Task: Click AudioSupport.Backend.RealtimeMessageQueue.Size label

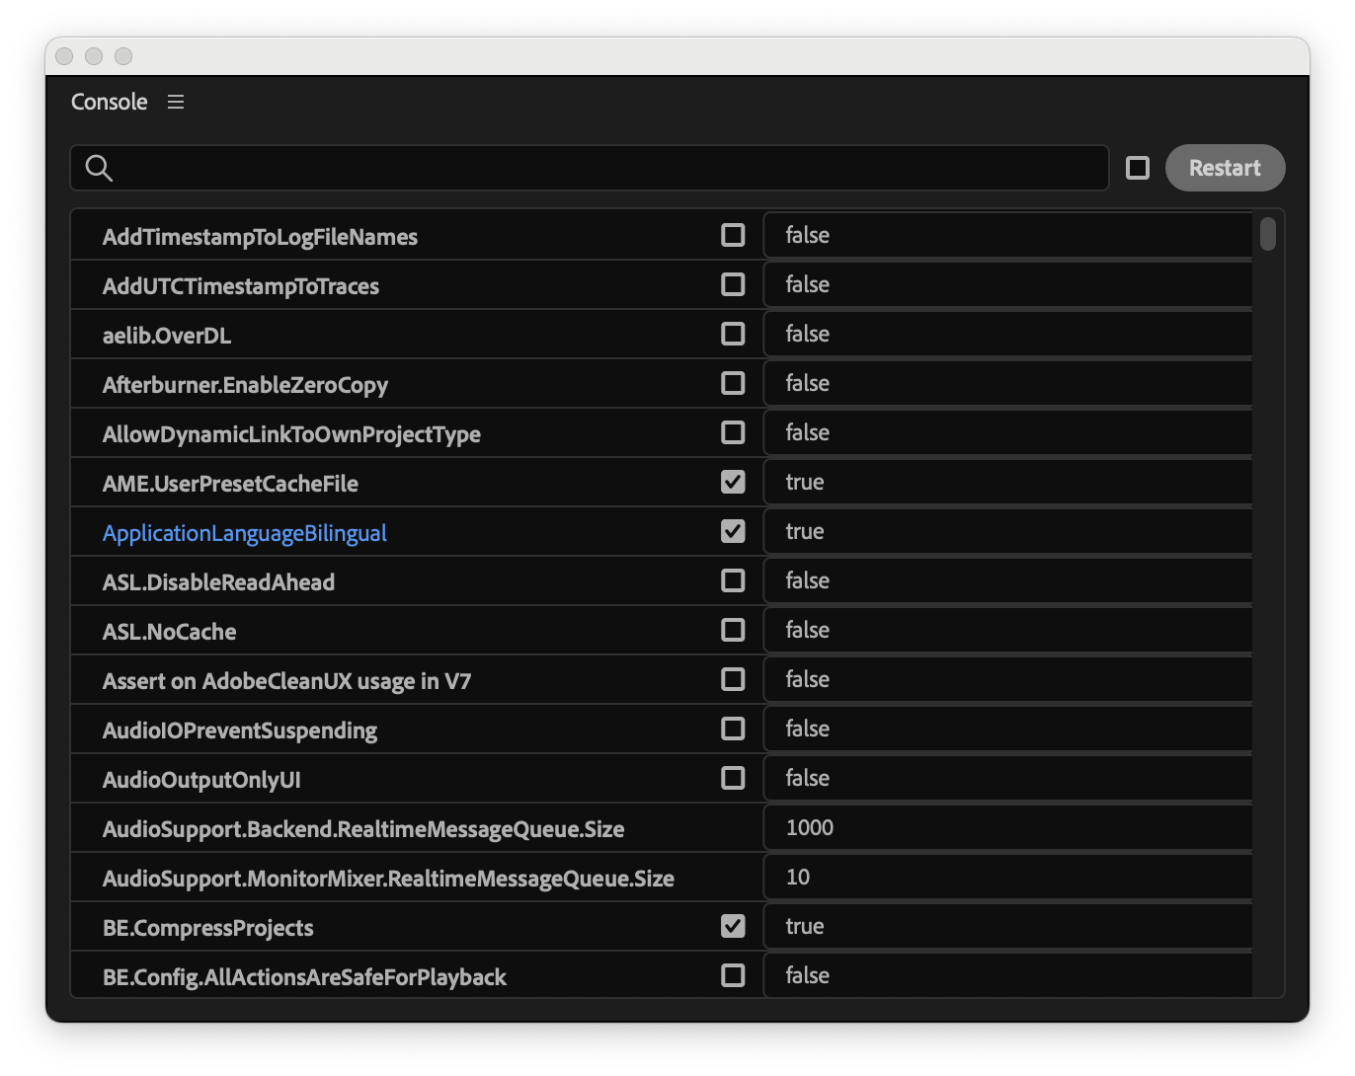Action: 363,829
